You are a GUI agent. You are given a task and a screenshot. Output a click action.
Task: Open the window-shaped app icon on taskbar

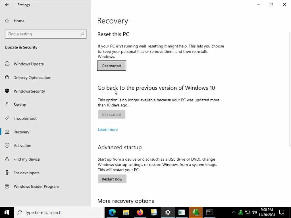182,212
